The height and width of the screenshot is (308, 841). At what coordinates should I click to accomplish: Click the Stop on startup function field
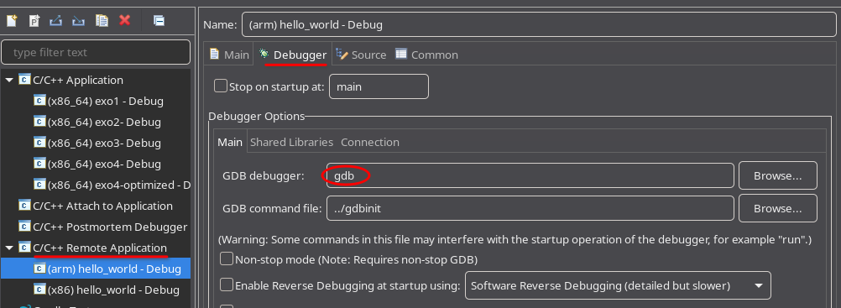pos(379,86)
